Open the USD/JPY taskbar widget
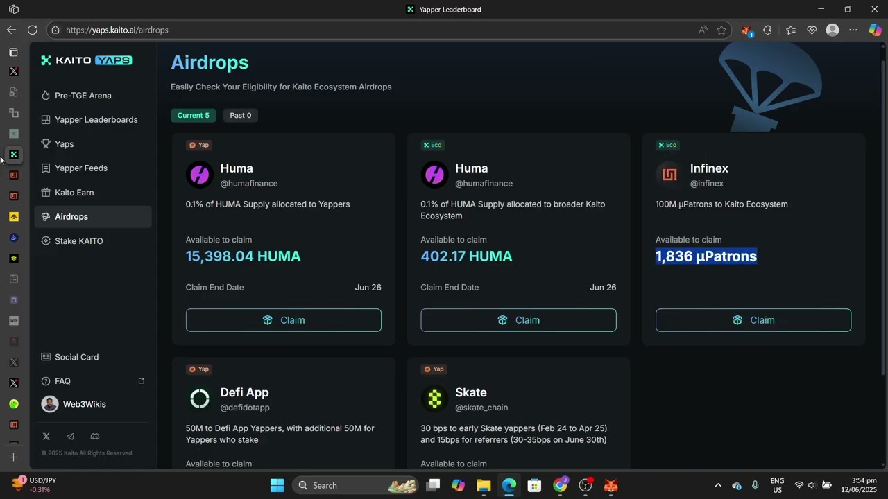 pyautogui.click(x=35, y=485)
